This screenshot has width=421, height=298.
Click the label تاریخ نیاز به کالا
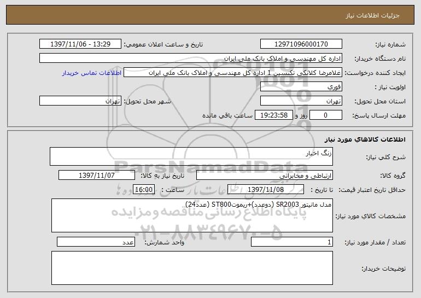[x=162, y=176]
